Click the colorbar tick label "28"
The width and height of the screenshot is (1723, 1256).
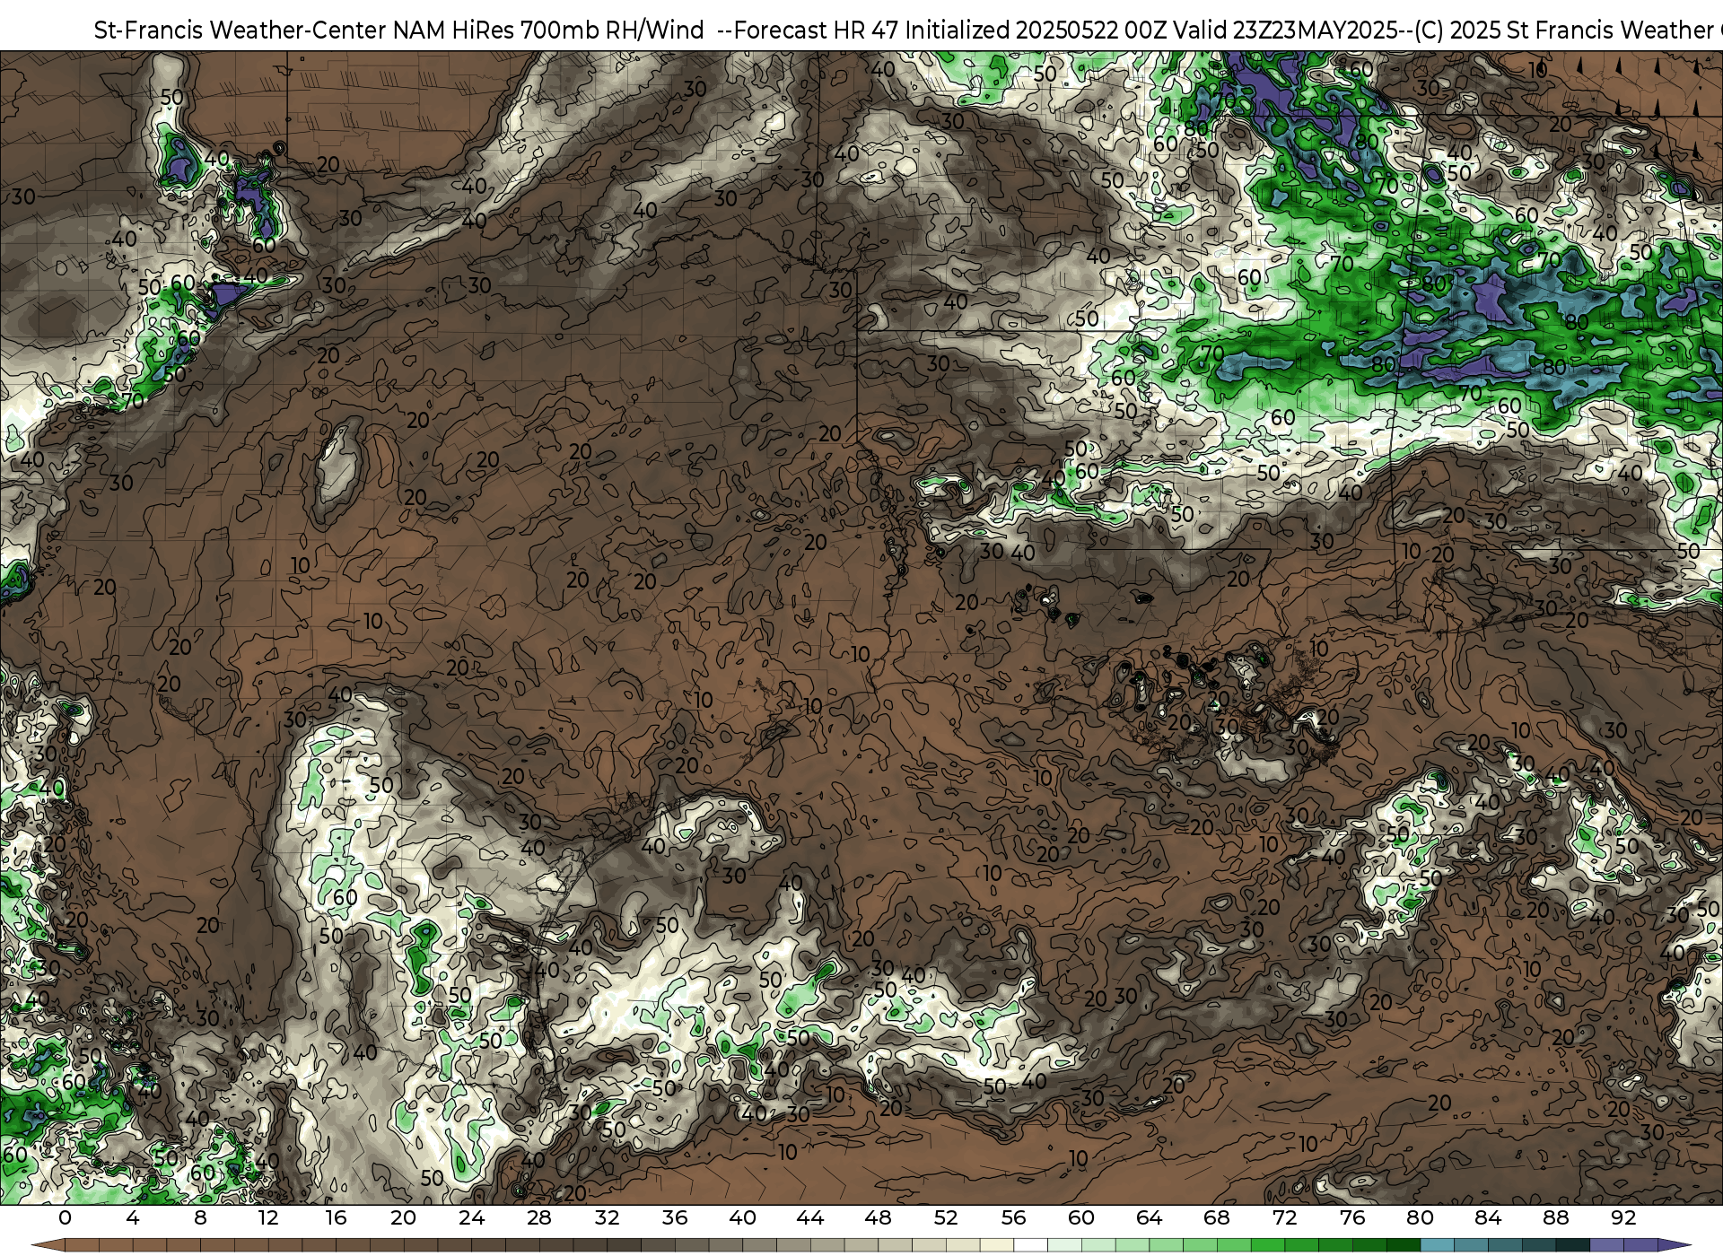pyautogui.click(x=539, y=1217)
